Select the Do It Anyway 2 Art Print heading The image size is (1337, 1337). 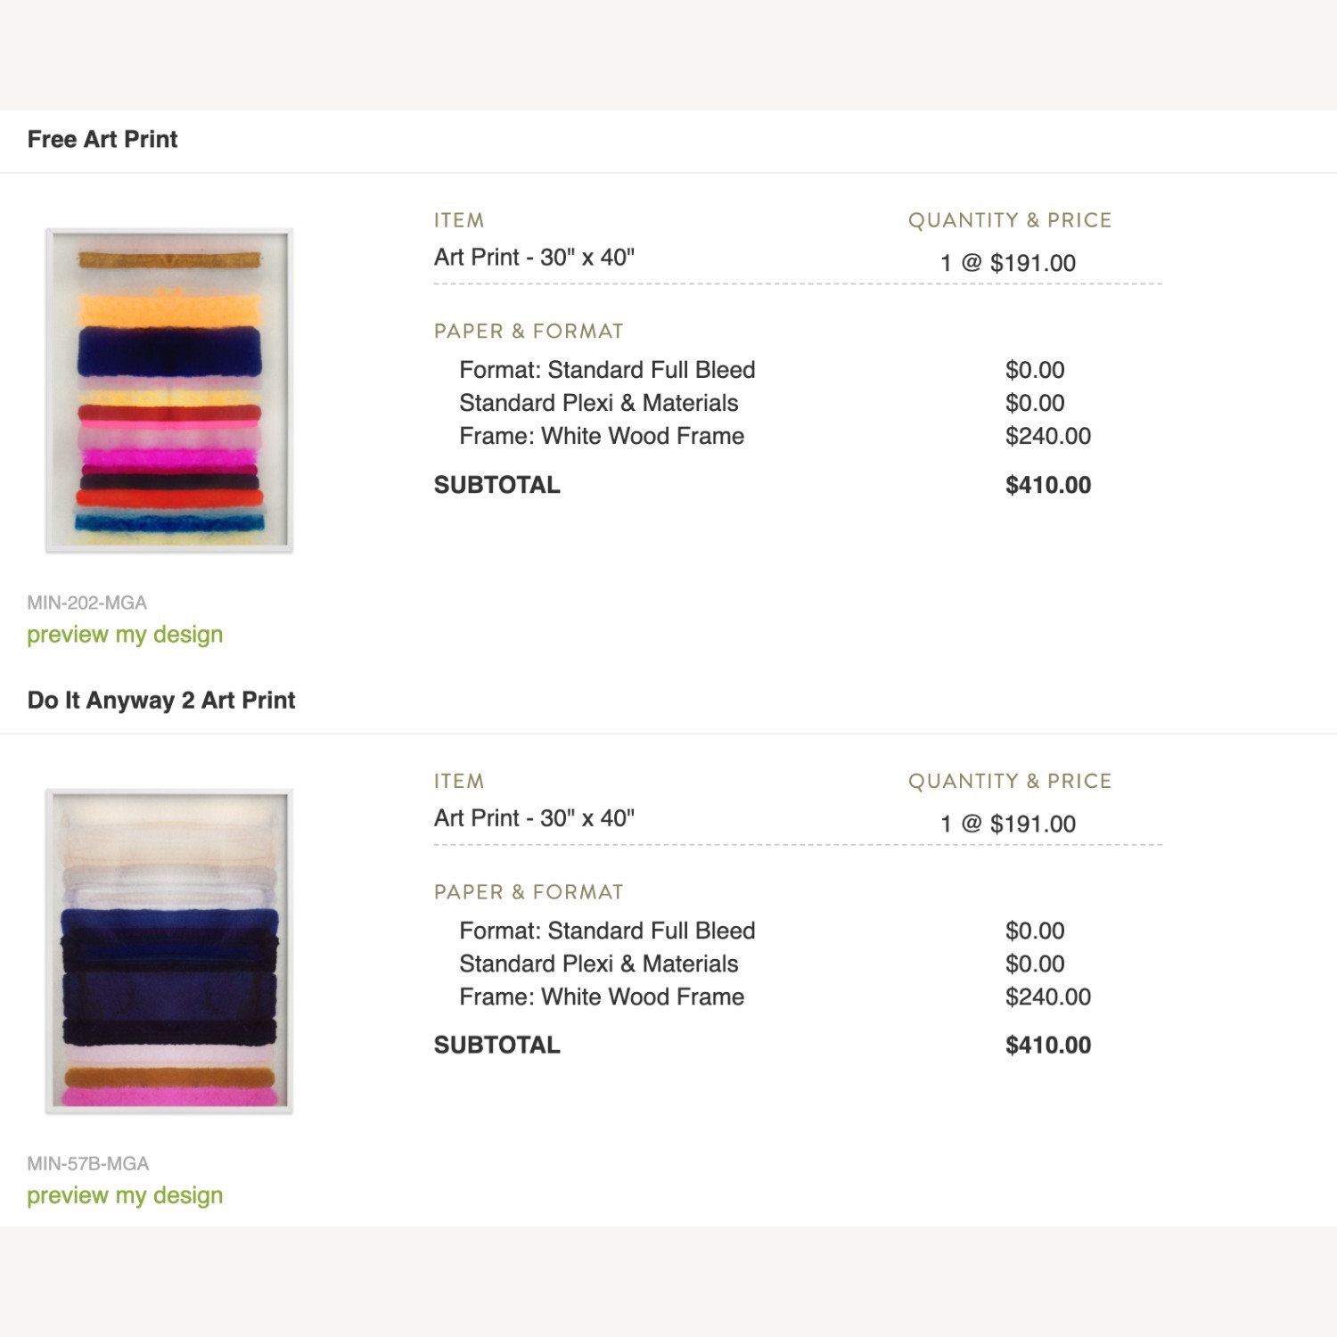[x=161, y=701]
